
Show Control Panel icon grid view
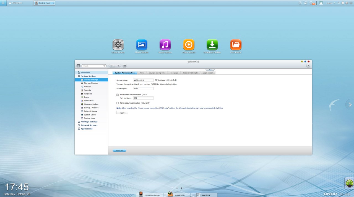click(x=124, y=66)
